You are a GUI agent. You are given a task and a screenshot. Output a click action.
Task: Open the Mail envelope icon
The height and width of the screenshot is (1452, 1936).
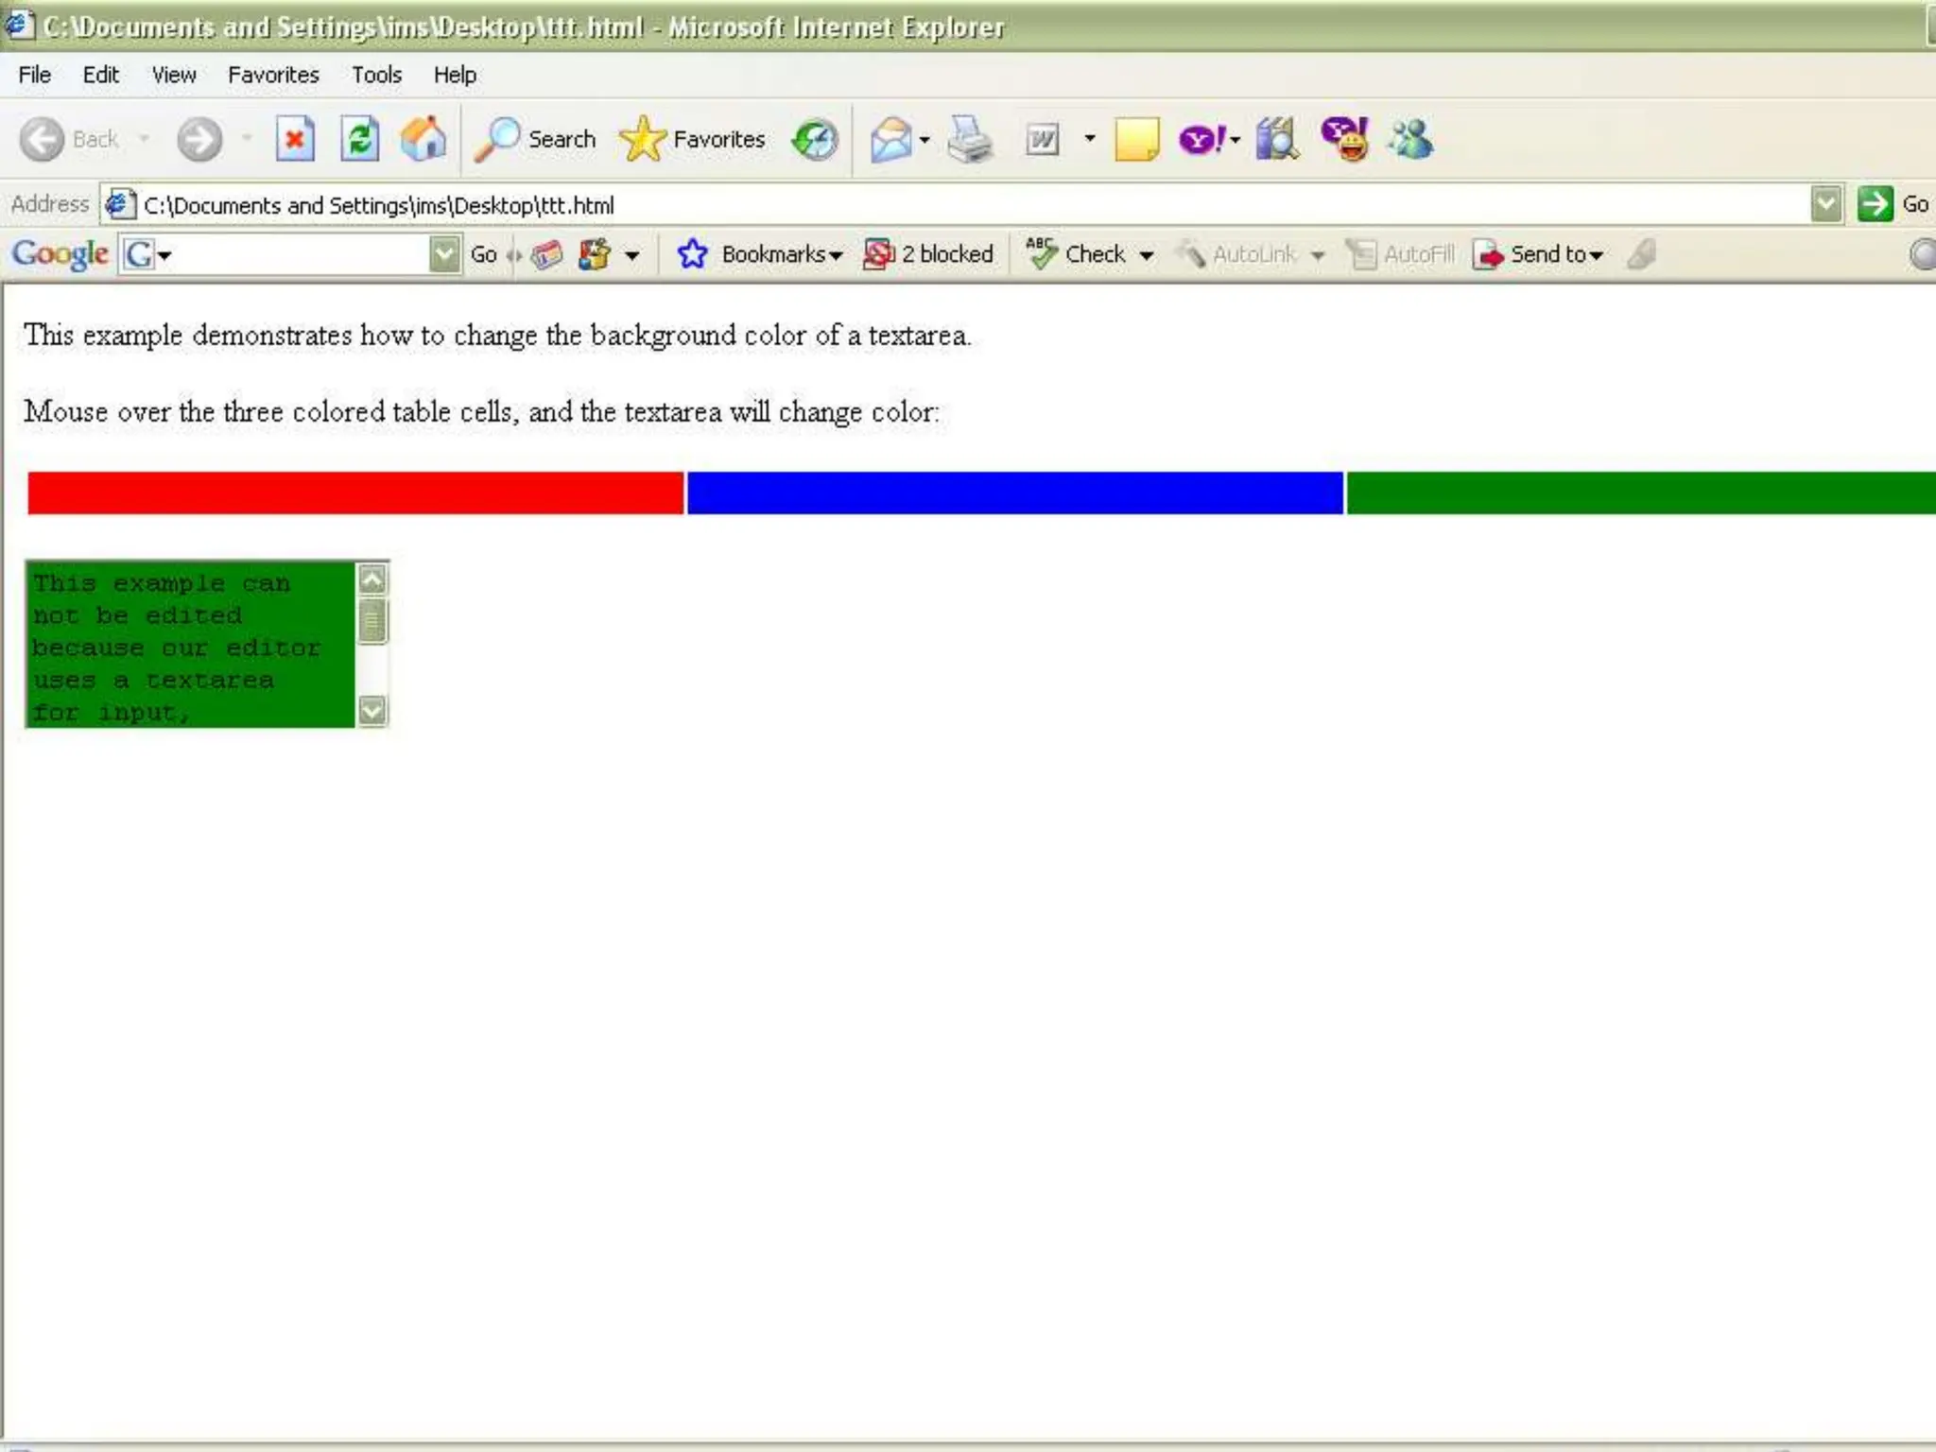point(890,140)
